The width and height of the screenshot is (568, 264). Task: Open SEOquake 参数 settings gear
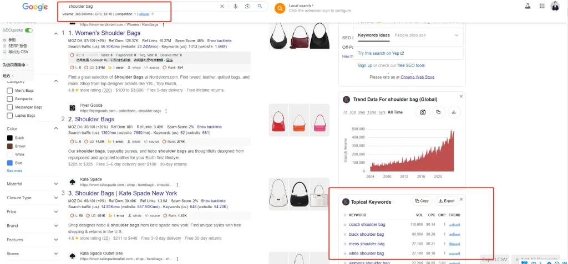(4, 40)
